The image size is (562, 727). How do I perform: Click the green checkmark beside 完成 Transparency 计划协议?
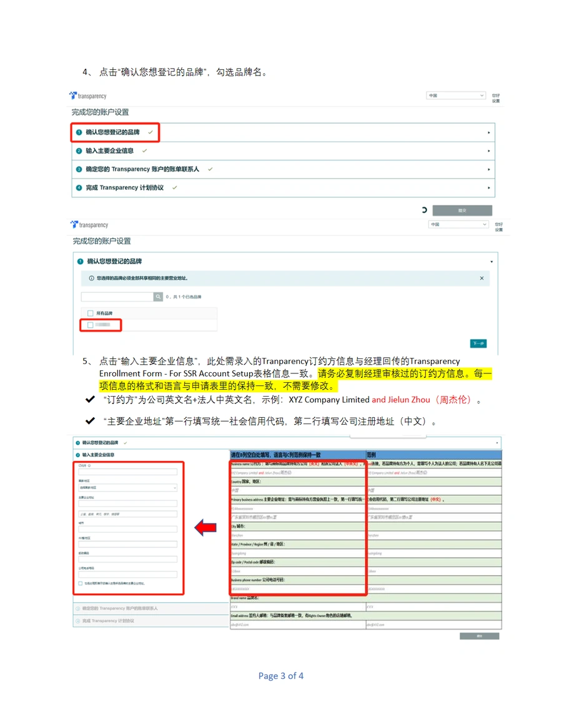(x=174, y=188)
